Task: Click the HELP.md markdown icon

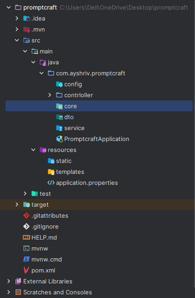Action: [x=26, y=237]
